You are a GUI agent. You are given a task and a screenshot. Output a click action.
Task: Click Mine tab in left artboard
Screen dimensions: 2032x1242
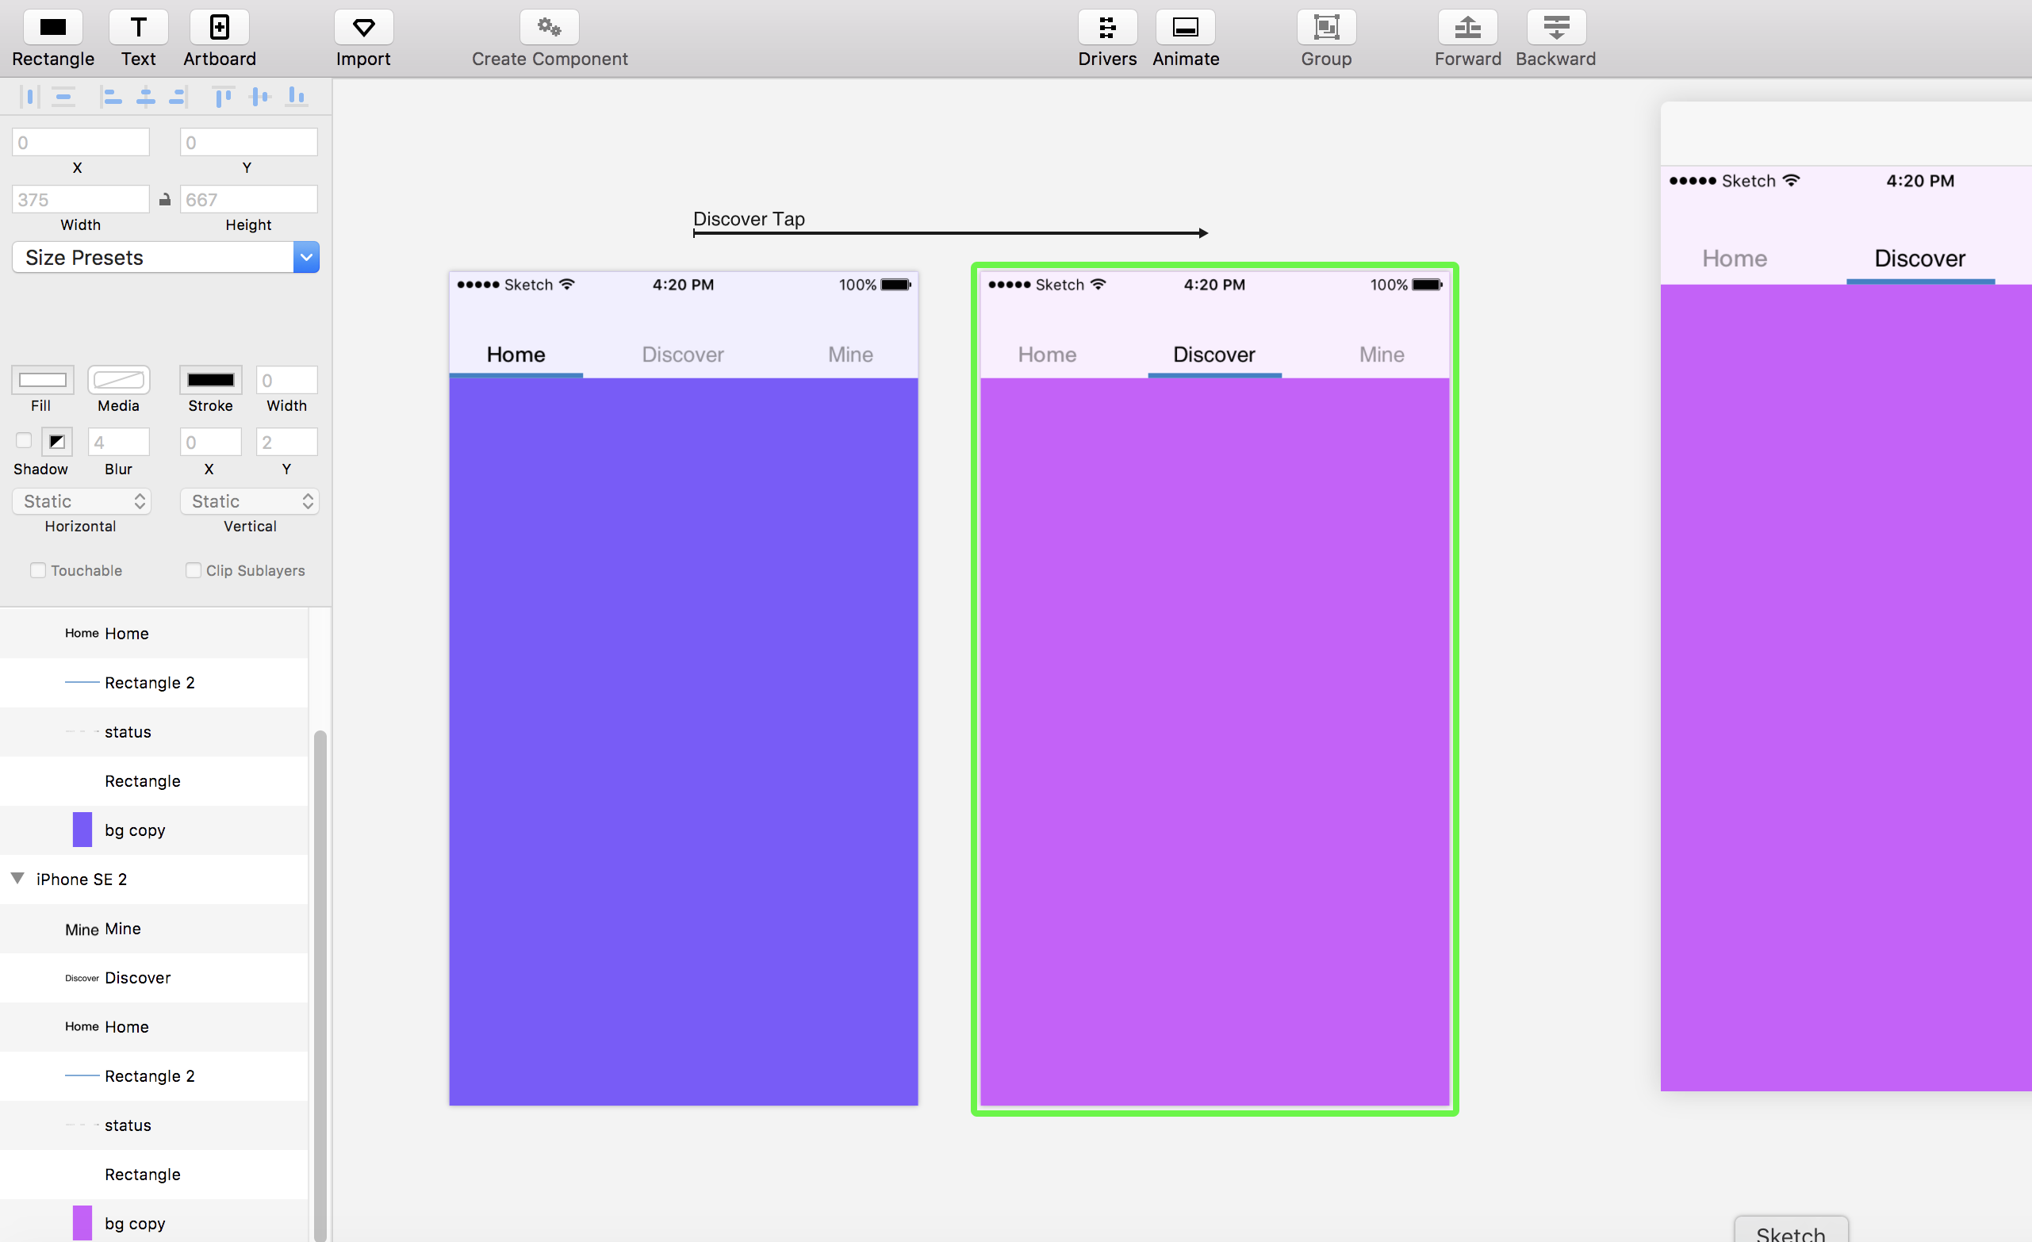[850, 355]
